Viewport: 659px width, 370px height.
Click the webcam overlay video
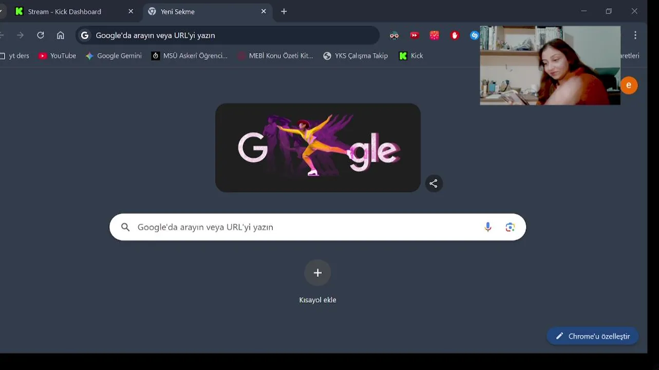tap(550, 65)
